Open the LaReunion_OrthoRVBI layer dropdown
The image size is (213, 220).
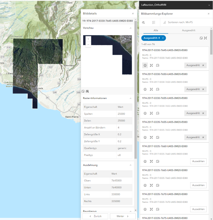[209, 5]
